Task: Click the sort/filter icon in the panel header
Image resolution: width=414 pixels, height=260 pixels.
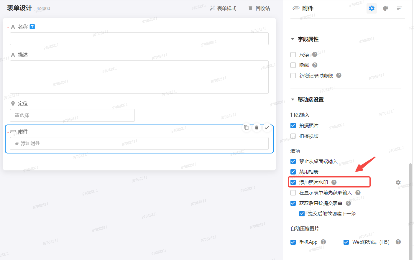Action: (400, 8)
